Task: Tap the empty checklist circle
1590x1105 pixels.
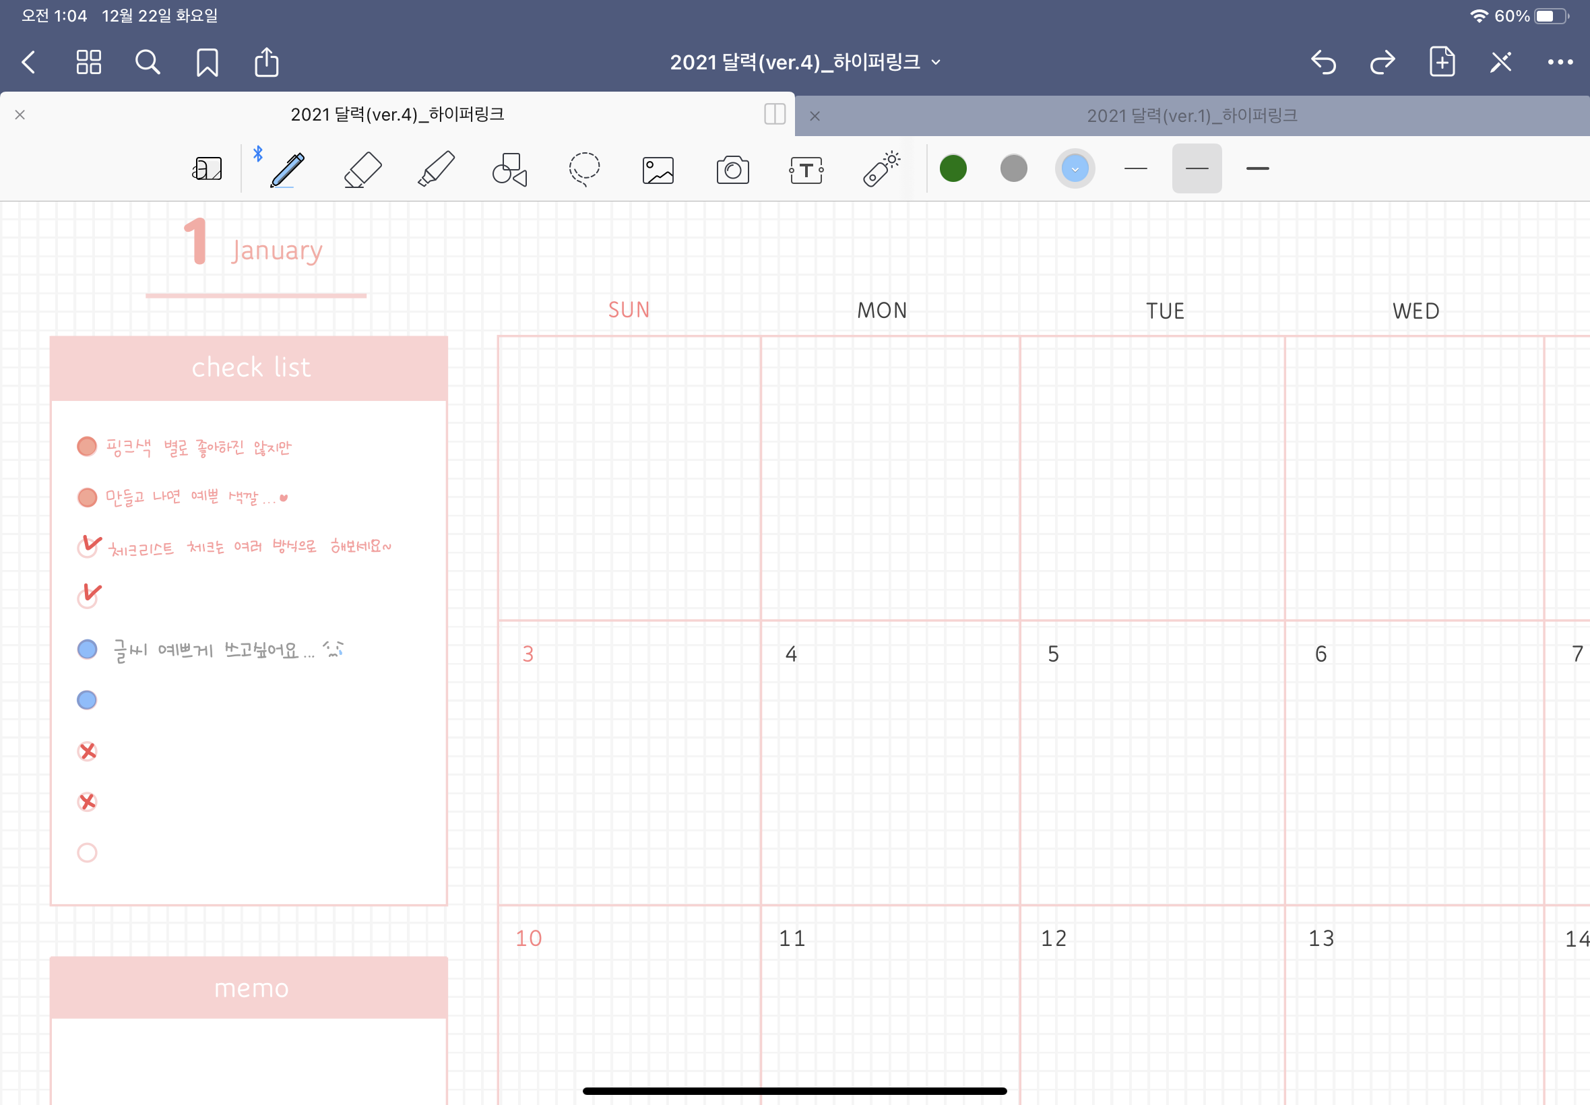Action: point(87,852)
